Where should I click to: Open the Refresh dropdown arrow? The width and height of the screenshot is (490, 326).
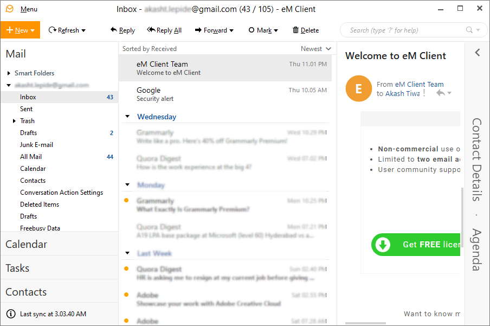[83, 31]
